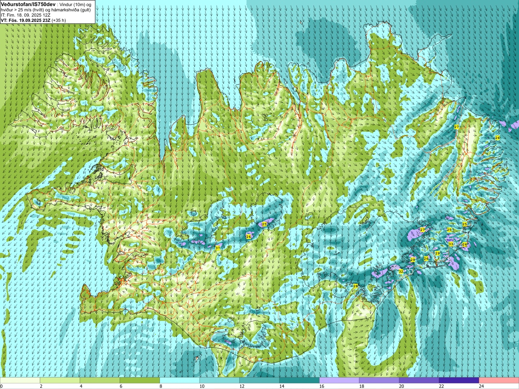
Task: Click the pink above-24 m/s legend swatch
Action: click(x=499, y=380)
